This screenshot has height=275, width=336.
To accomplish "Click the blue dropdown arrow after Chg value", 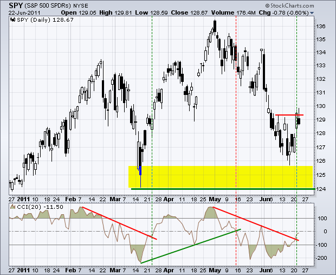I will (x=312, y=13).
